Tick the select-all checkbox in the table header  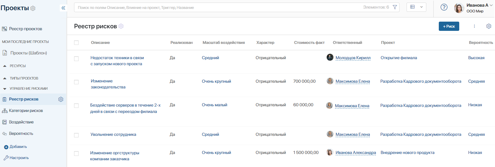click(x=76, y=43)
